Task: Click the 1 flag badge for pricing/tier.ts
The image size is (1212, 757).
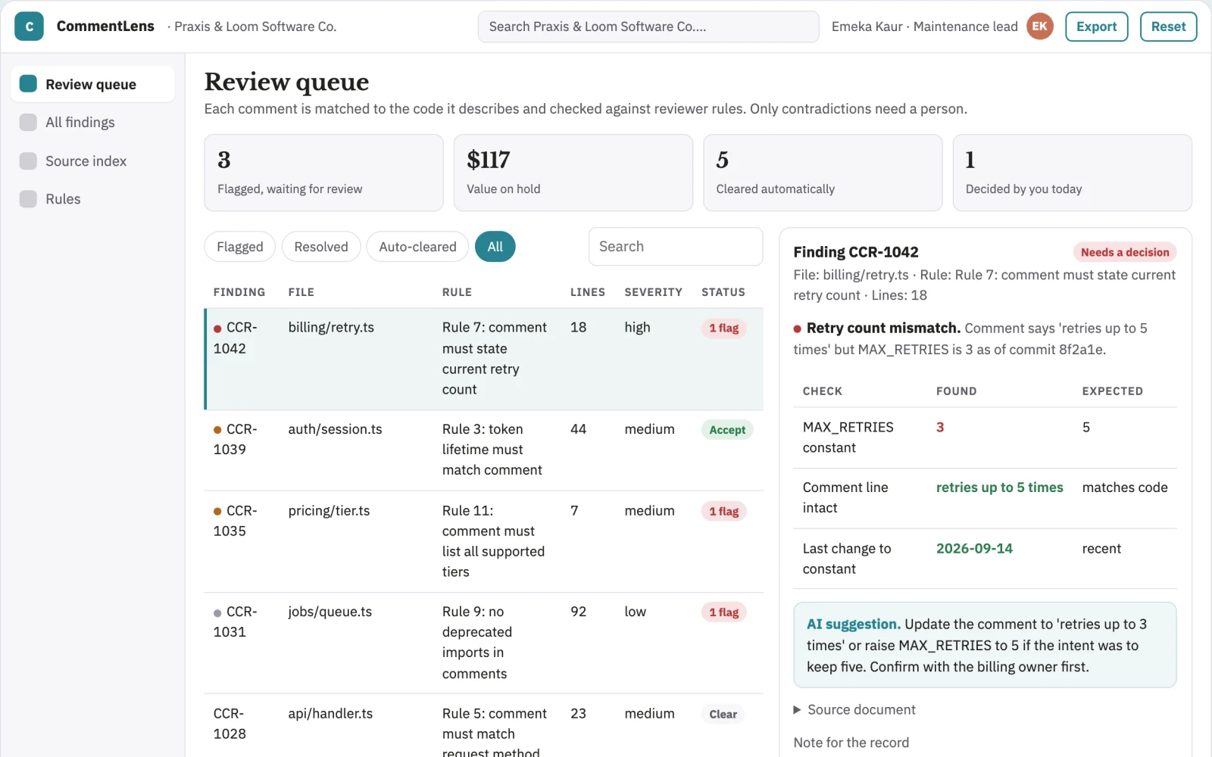Action: (x=723, y=511)
